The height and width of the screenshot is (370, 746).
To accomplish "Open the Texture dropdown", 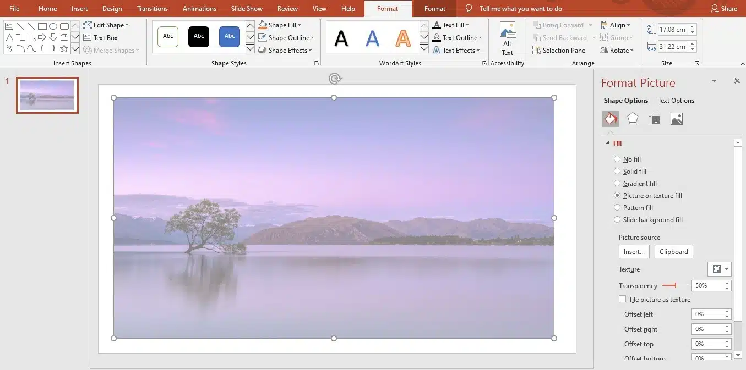I will tap(719, 269).
